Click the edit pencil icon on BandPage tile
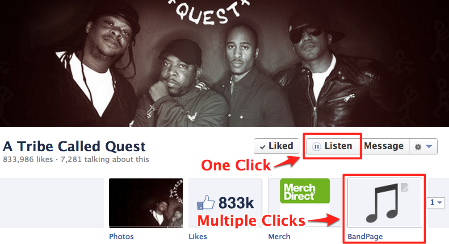 [x=404, y=187]
